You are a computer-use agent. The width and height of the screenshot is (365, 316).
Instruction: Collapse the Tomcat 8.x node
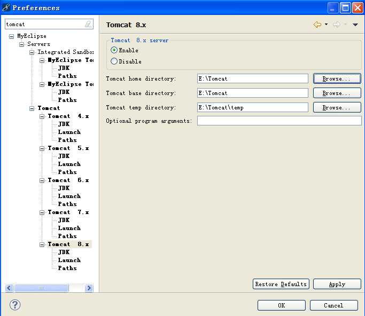pyautogui.click(x=42, y=244)
